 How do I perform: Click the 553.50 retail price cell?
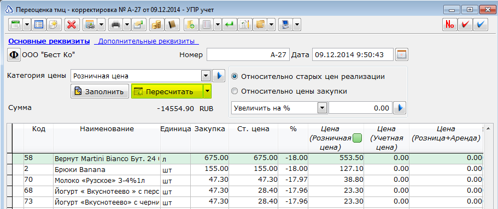point(336,159)
